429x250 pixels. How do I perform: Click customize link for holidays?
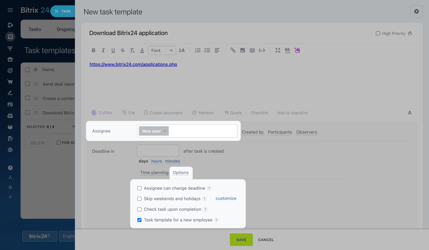(226, 198)
